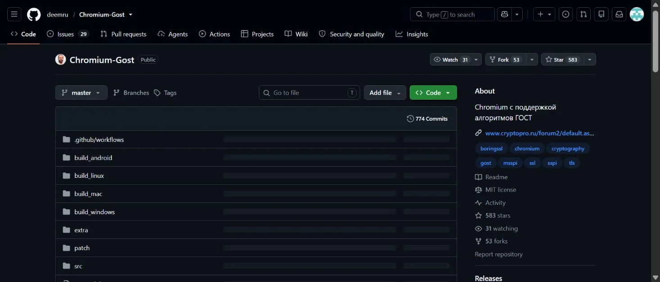
Task: Click the Type / to search box
Action: pyautogui.click(x=452, y=14)
